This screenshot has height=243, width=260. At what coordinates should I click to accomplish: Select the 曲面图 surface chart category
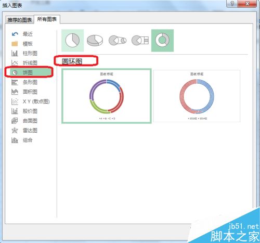24,121
